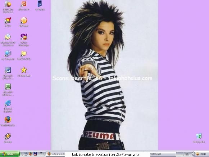Launch Yahoo Messenger from the desktop

(24, 40)
